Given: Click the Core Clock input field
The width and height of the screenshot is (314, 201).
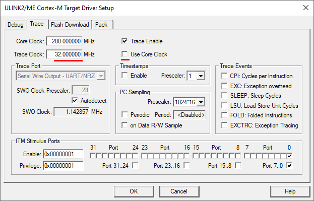Looking at the screenshot, I should click(64, 41).
